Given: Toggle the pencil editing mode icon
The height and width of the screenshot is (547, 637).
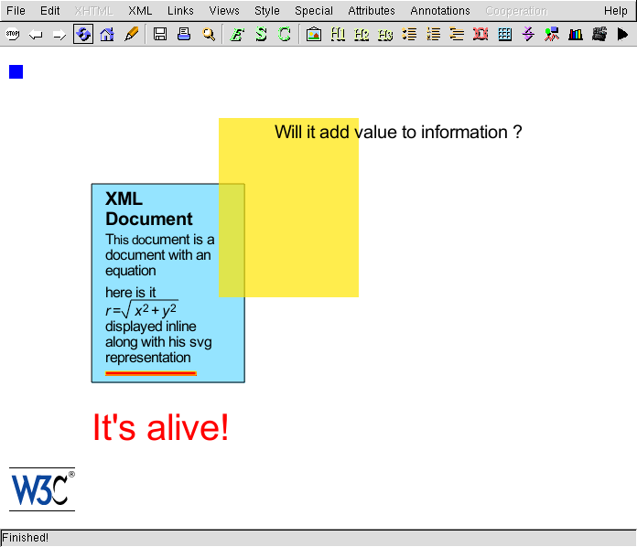Looking at the screenshot, I should (x=131, y=35).
